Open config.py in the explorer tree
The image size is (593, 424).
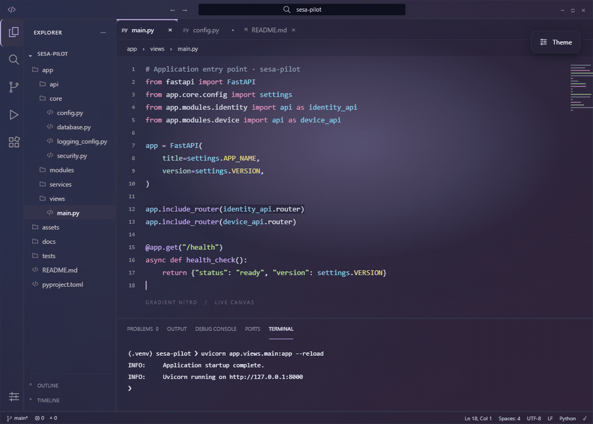[70, 113]
